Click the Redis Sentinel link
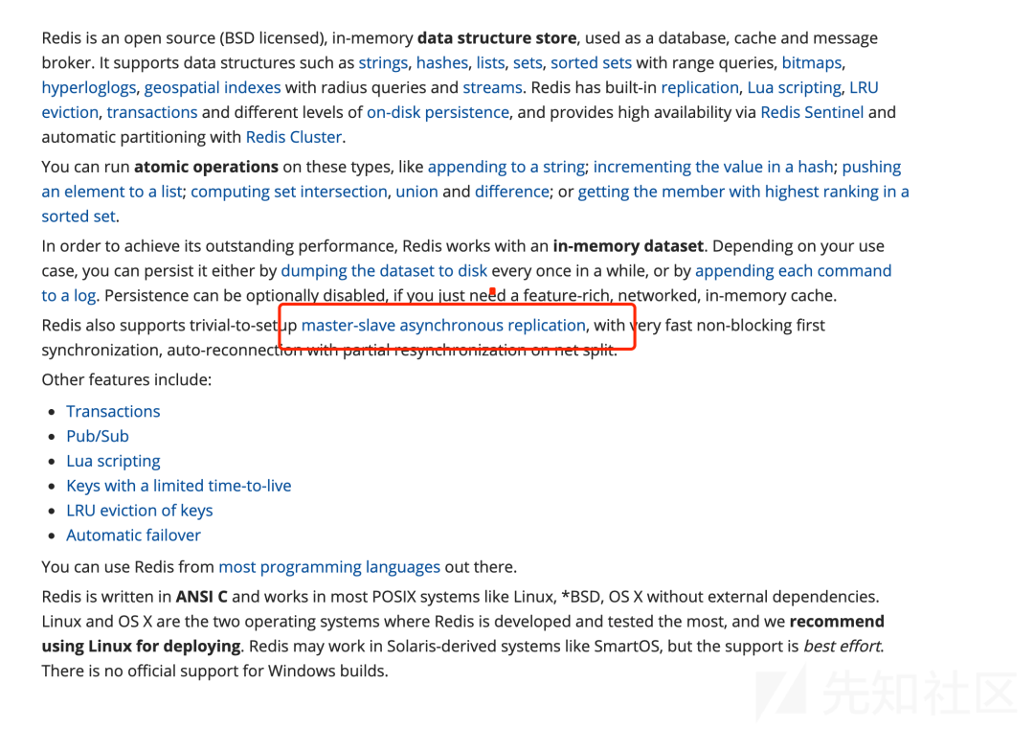1034x729 pixels. coord(812,113)
